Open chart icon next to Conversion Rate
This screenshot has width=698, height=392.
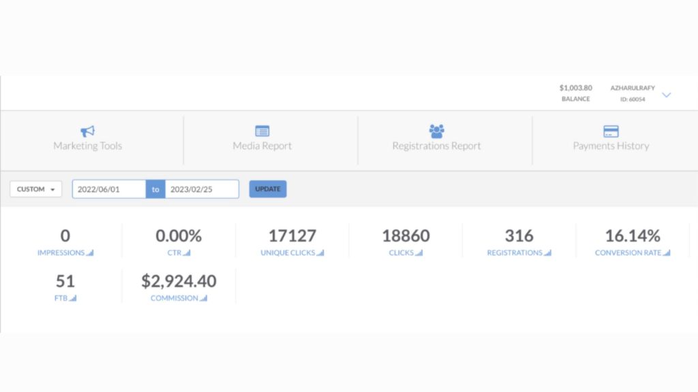tap(667, 253)
